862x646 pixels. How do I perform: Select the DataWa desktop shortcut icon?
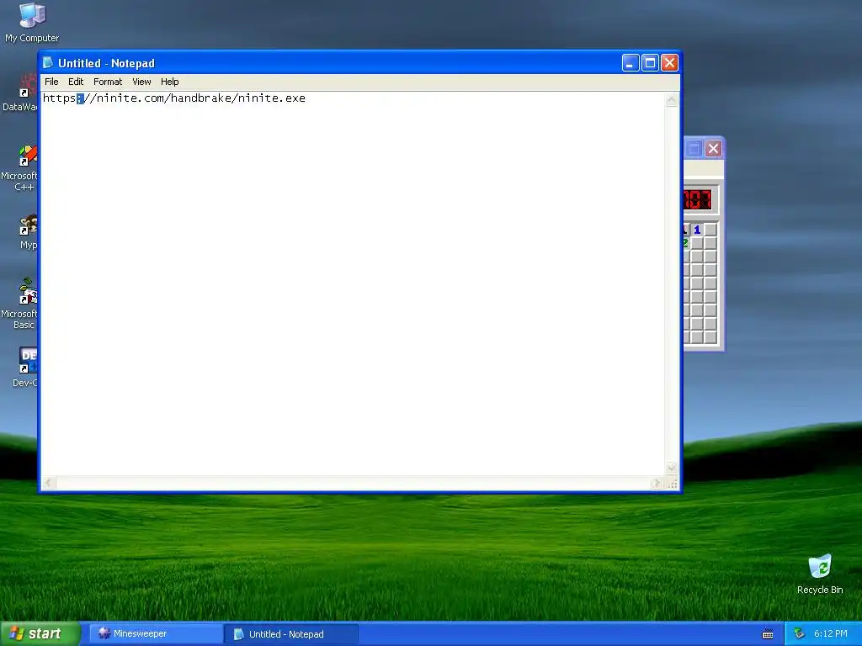pyautogui.click(x=21, y=93)
